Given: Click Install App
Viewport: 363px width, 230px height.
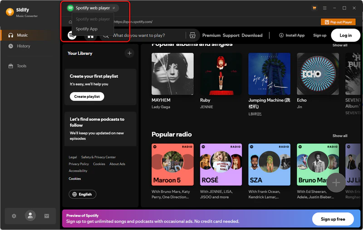Looking at the screenshot, I should pos(292,35).
